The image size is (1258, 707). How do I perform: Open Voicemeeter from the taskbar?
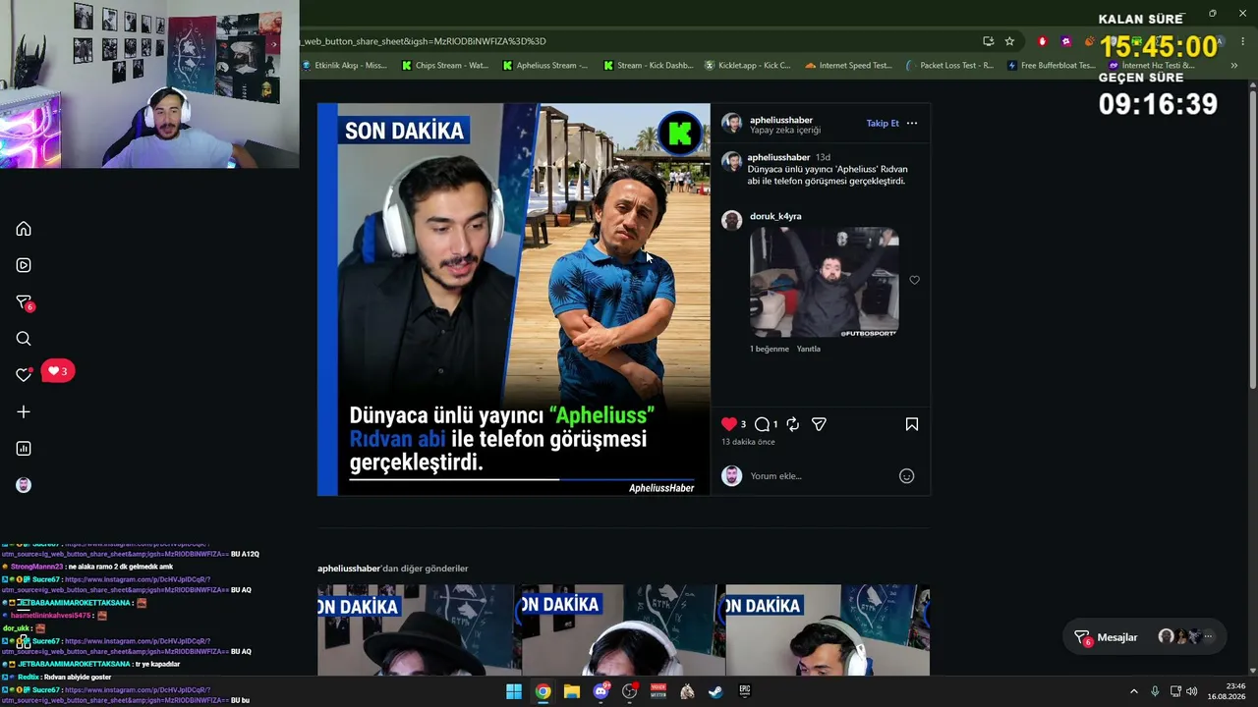[x=658, y=691]
